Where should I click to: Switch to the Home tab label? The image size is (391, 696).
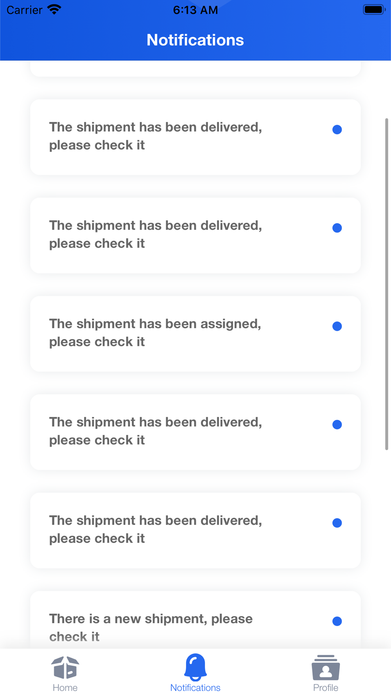click(65, 688)
